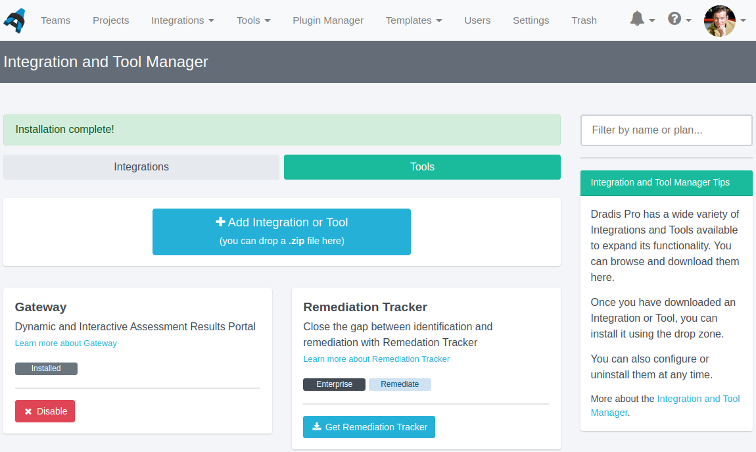
Task: Expand the Integrations nav dropdown
Action: [x=182, y=20]
